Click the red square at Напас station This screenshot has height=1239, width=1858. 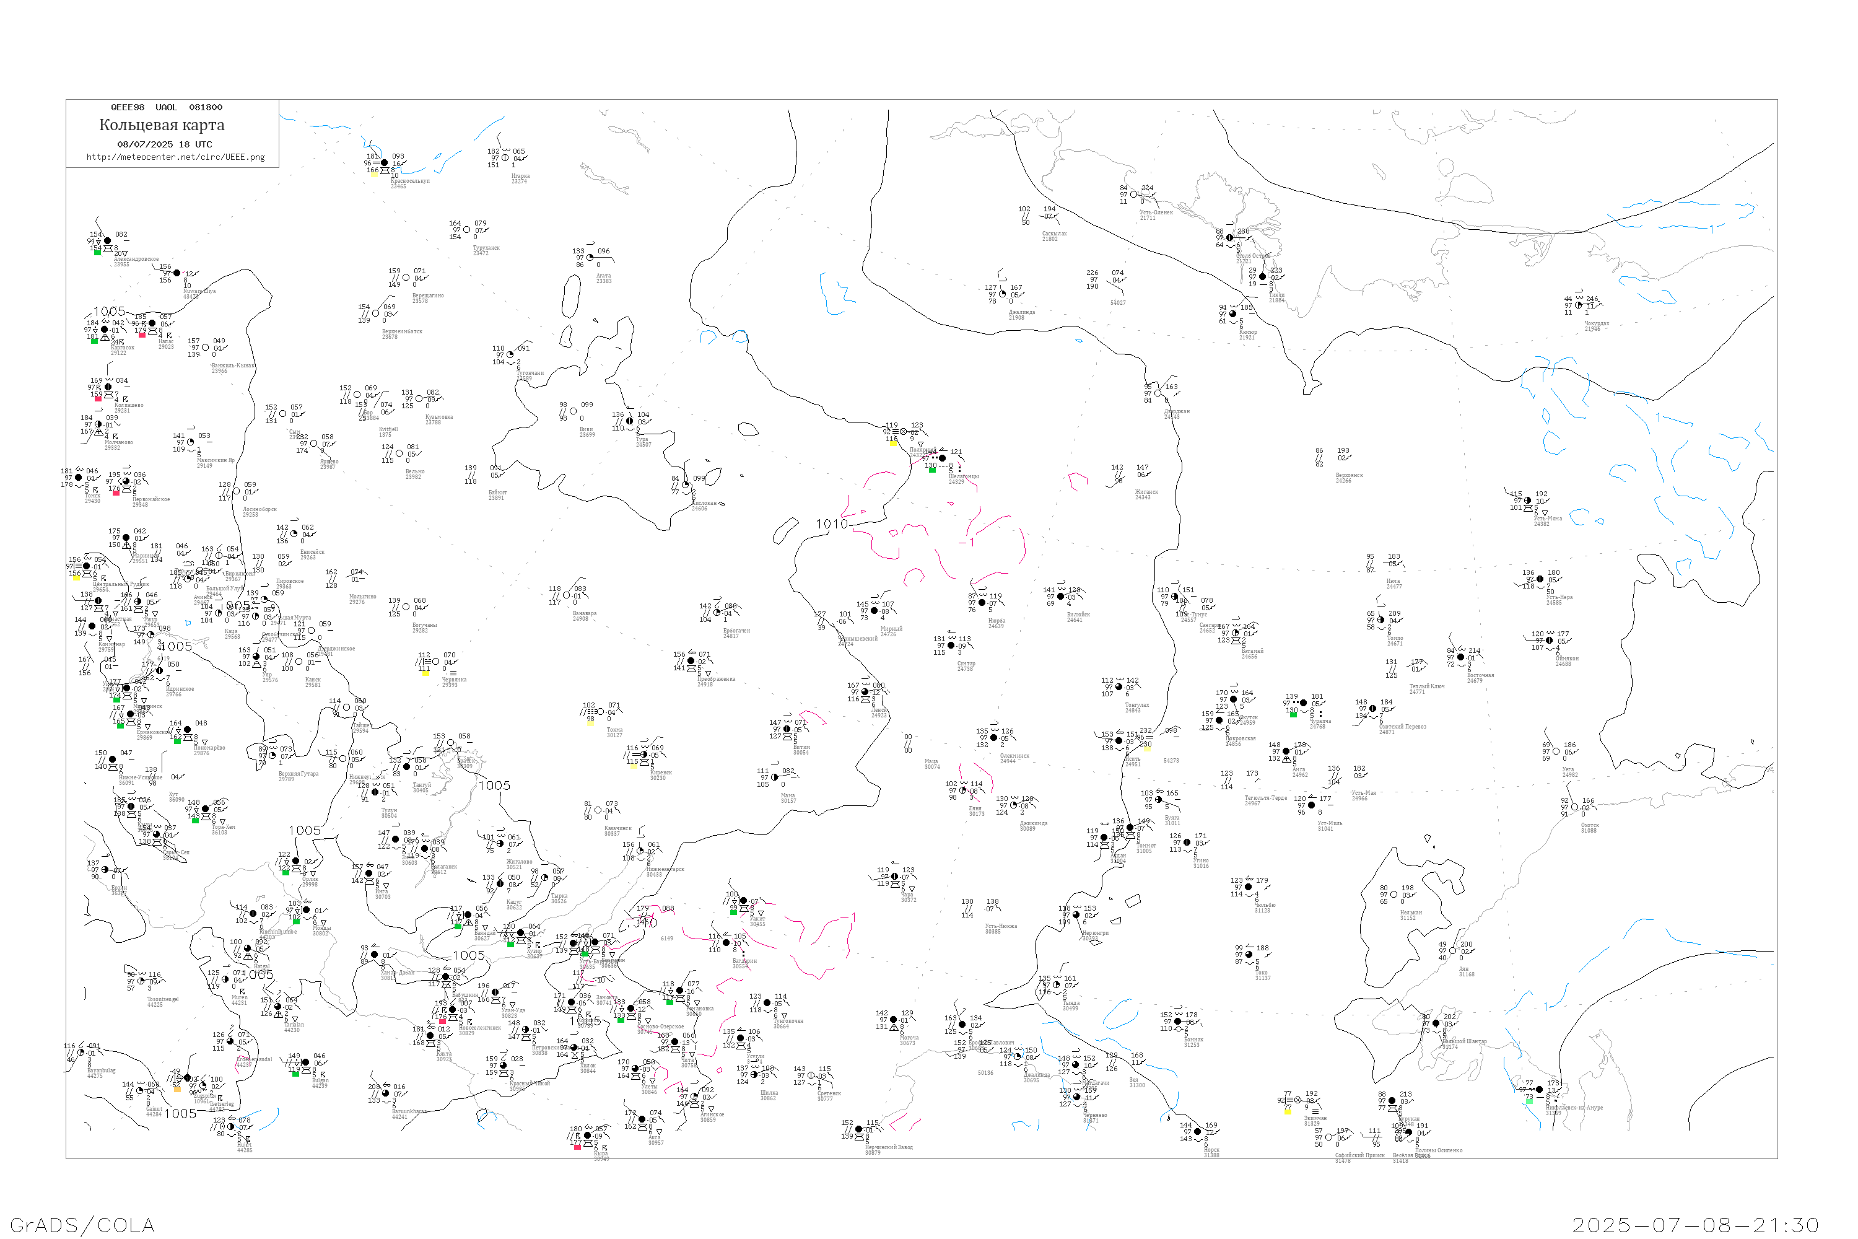point(142,335)
